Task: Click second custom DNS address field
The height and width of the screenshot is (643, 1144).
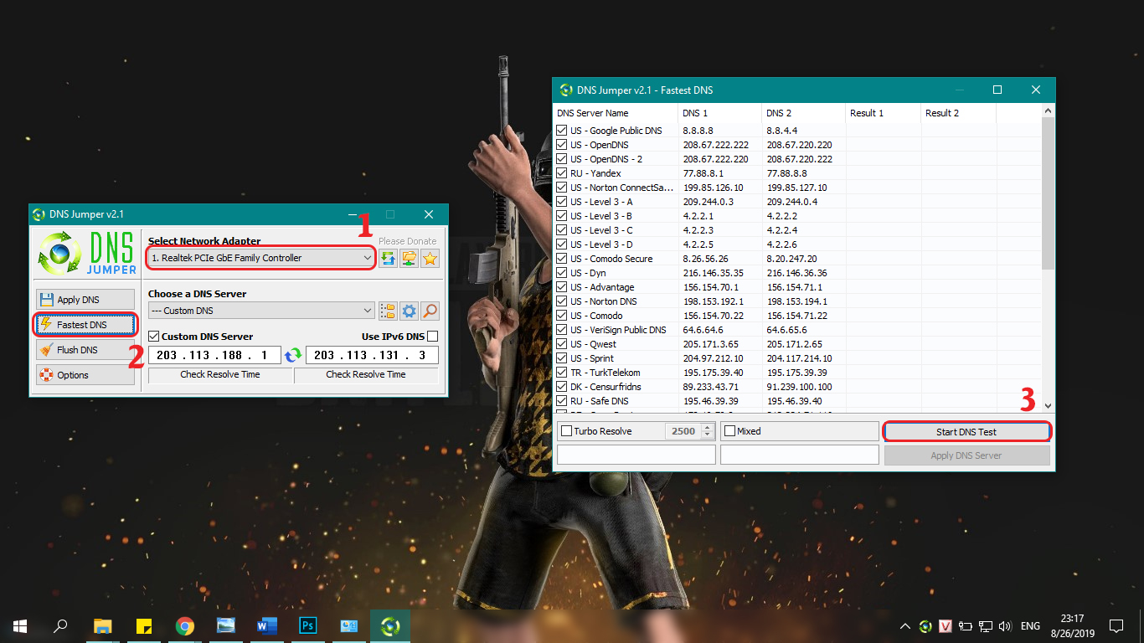Action: click(372, 355)
